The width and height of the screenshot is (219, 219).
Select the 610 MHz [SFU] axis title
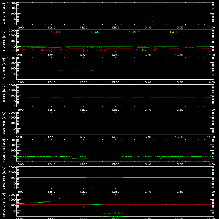4,68
